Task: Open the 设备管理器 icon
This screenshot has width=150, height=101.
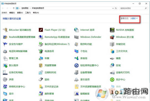Action: (x=76, y=73)
